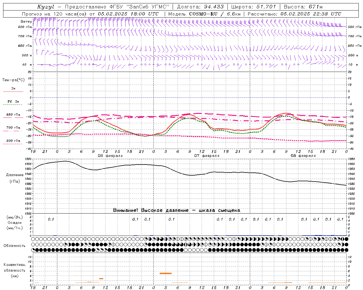Screen dimensions: 363x290
Task: Click the Давление pressure panel label
Action: click(15, 175)
